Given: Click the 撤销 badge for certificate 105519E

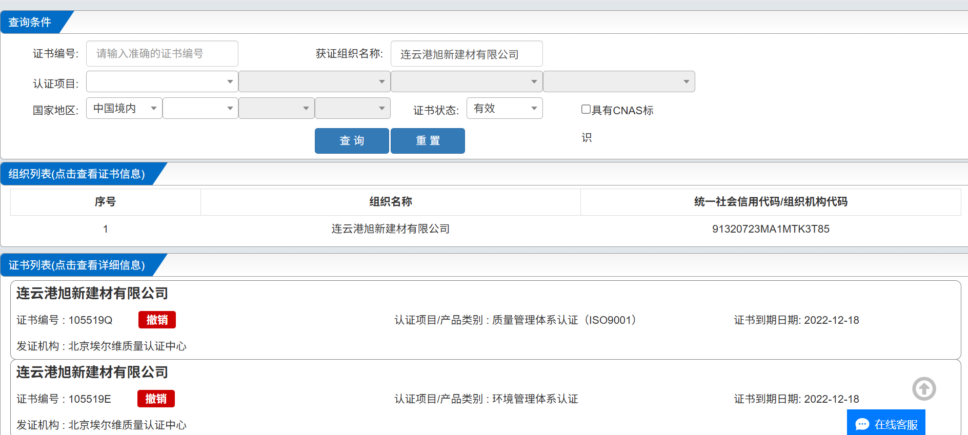Looking at the screenshot, I should click(x=156, y=399).
